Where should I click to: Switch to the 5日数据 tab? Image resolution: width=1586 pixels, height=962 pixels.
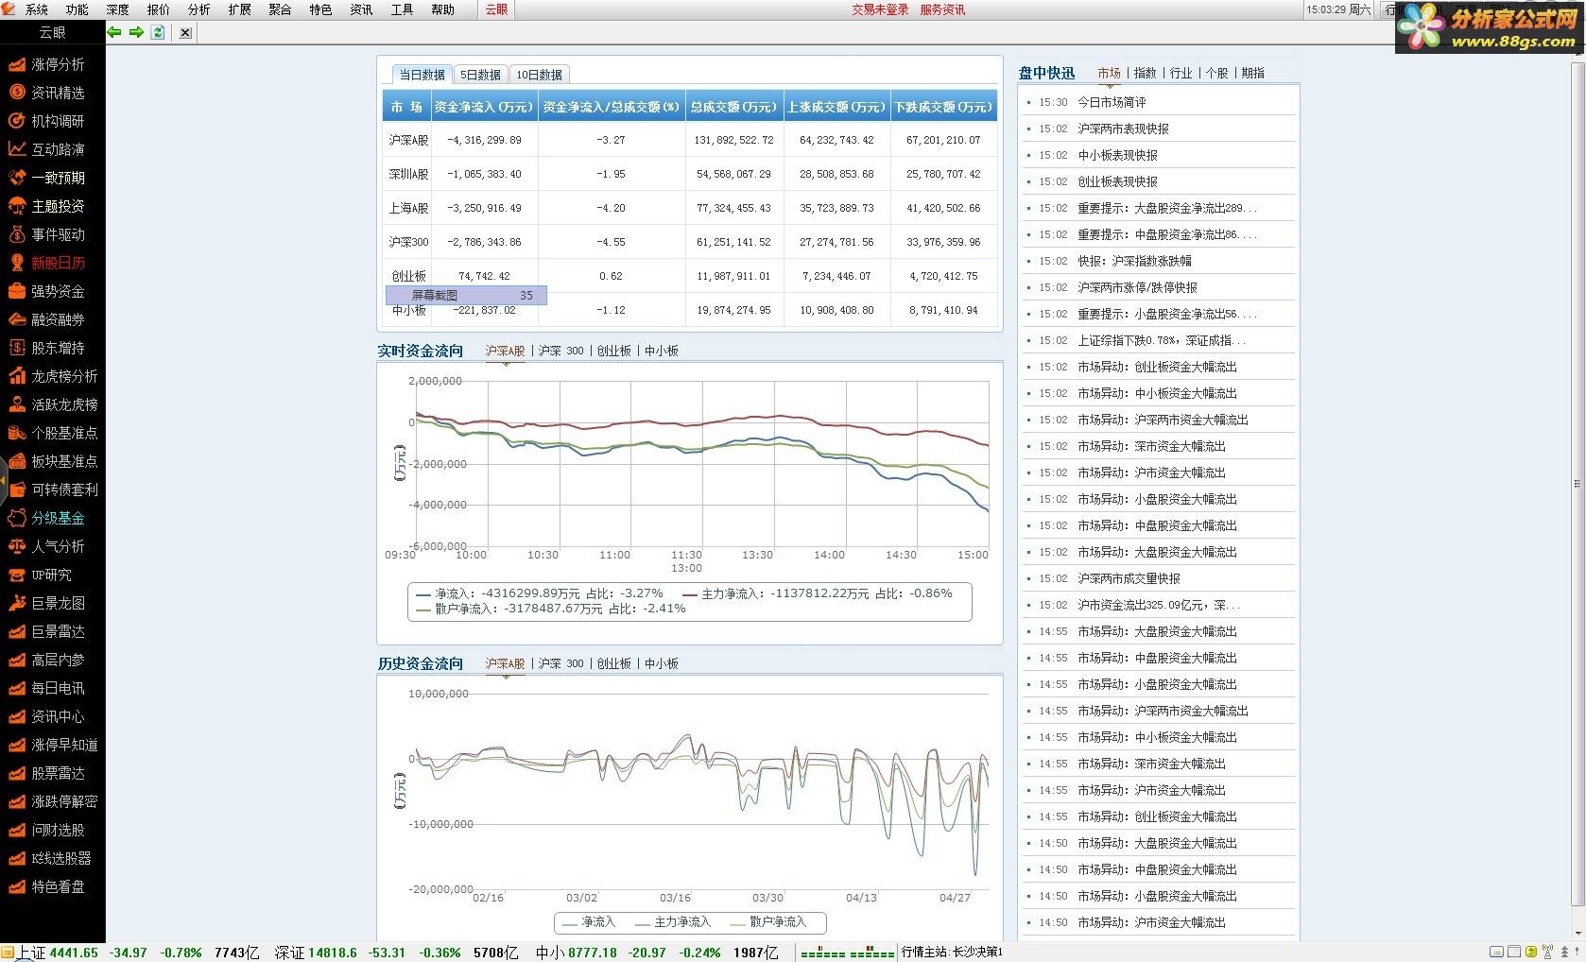point(481,75)
